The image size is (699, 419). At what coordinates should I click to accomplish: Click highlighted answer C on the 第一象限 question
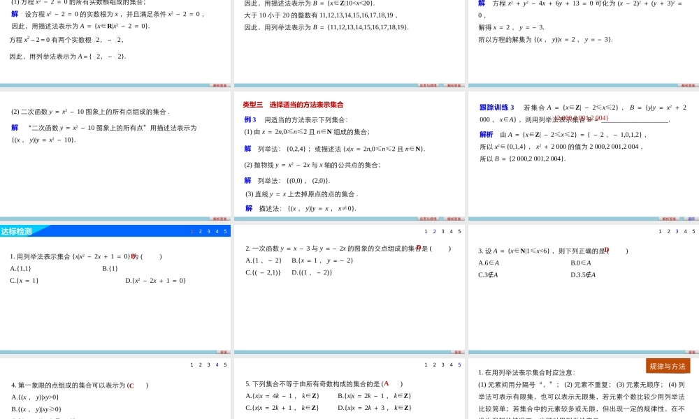tap(133, 385)
